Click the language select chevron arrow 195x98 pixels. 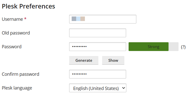[124, 88]
